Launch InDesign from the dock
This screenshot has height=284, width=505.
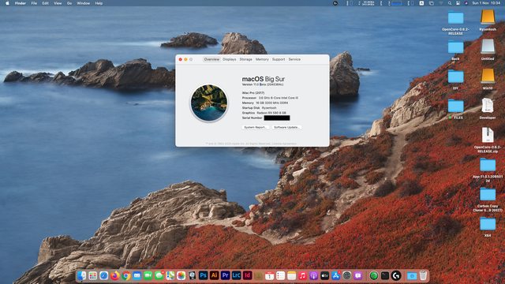click(x=247, y=275)
